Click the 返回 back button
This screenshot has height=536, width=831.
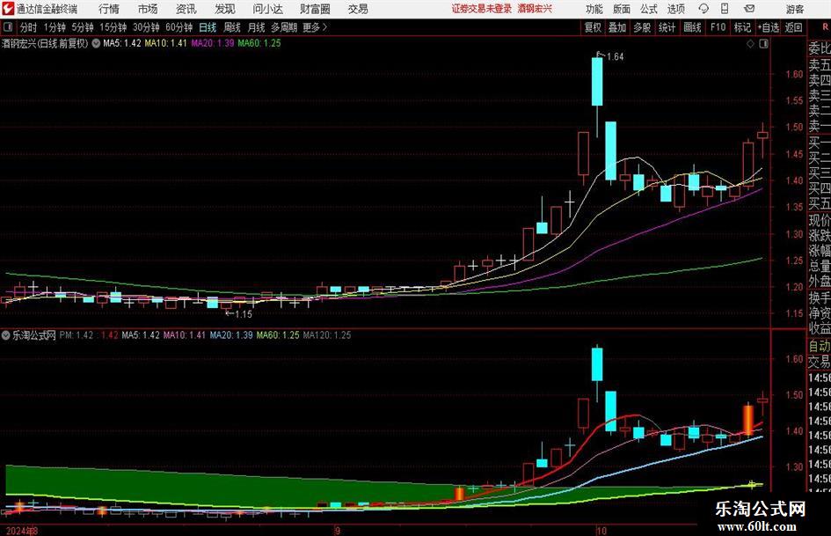(x=793, y=27)
